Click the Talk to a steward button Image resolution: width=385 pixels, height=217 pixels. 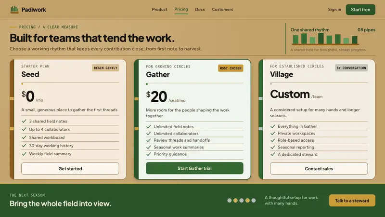(352, 201)
